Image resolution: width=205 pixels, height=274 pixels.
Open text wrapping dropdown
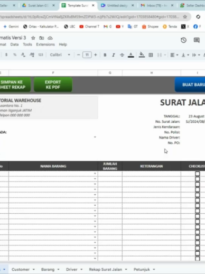pyautogui.click(x=196, y=55)
